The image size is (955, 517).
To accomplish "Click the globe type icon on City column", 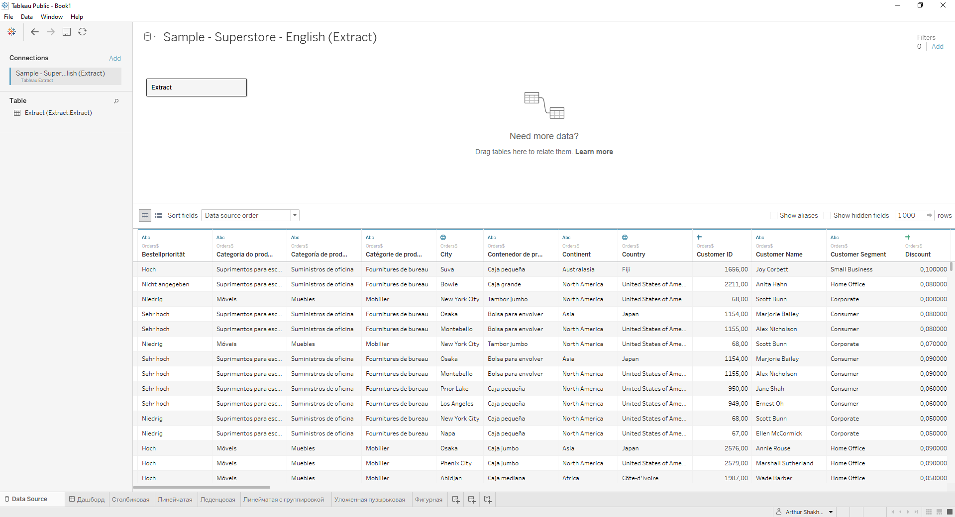I will pyautogui.click(x=443, y=237).
